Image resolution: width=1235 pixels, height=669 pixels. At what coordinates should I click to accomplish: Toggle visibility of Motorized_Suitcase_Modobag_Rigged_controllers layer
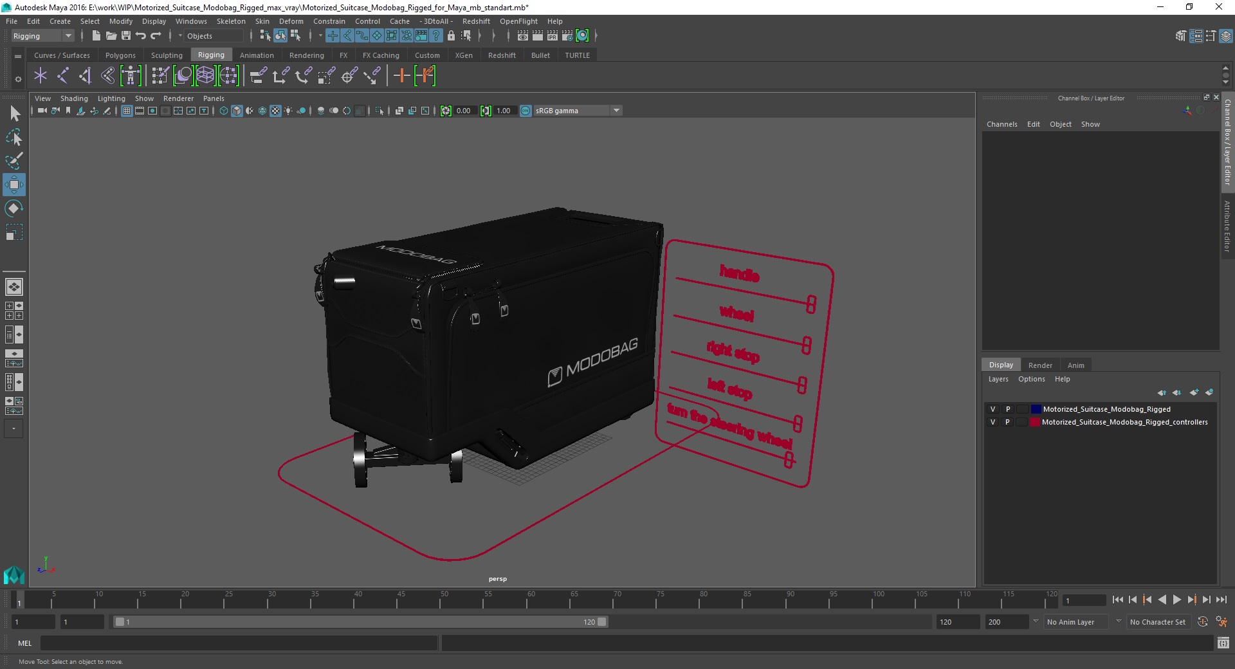pos(993,422)
